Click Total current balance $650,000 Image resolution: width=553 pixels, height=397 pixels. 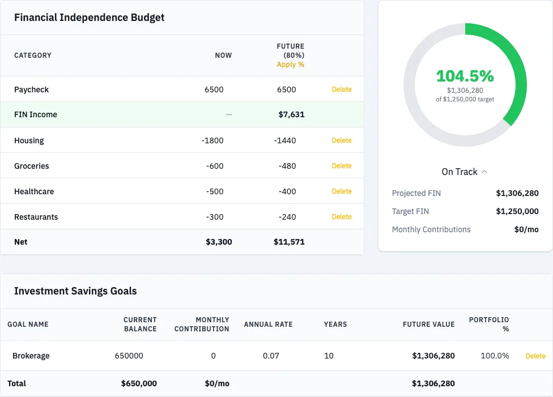[139, 383]
